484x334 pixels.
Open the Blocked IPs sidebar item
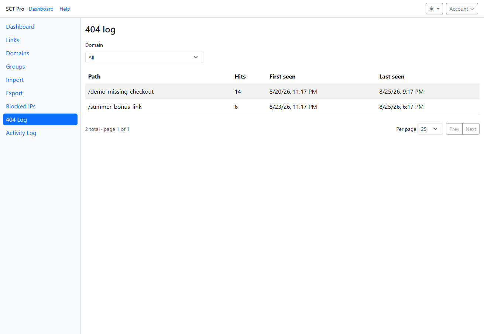pyautogui.click(x=40, y=106)
